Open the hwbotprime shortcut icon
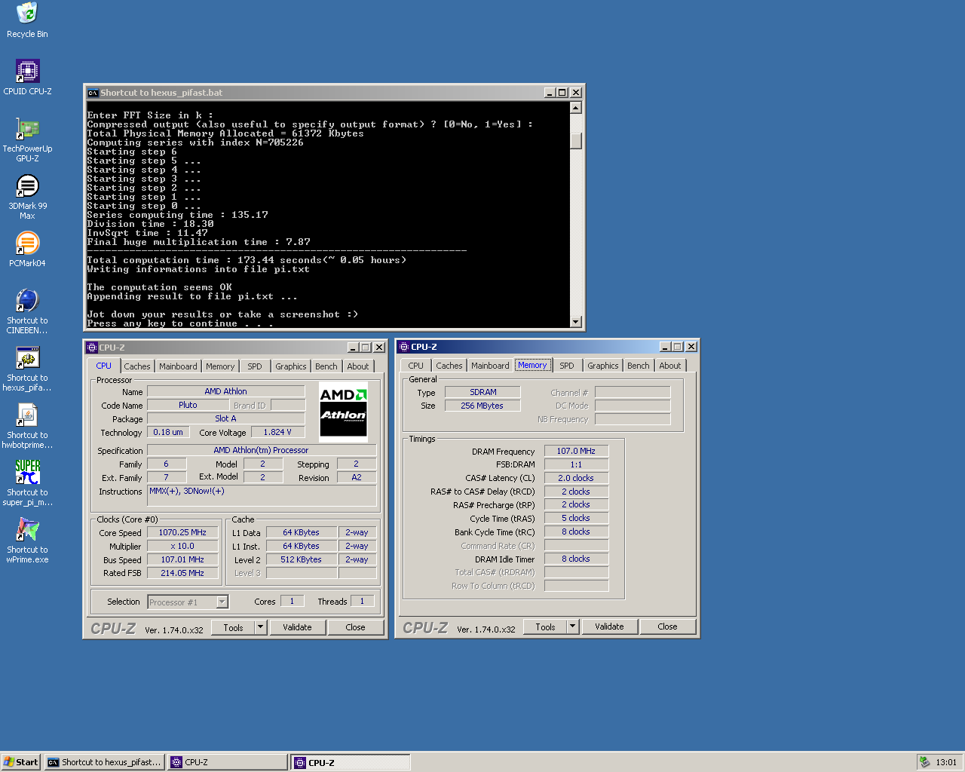This screenshot has width=965, height=772. [x=27, y=426]
